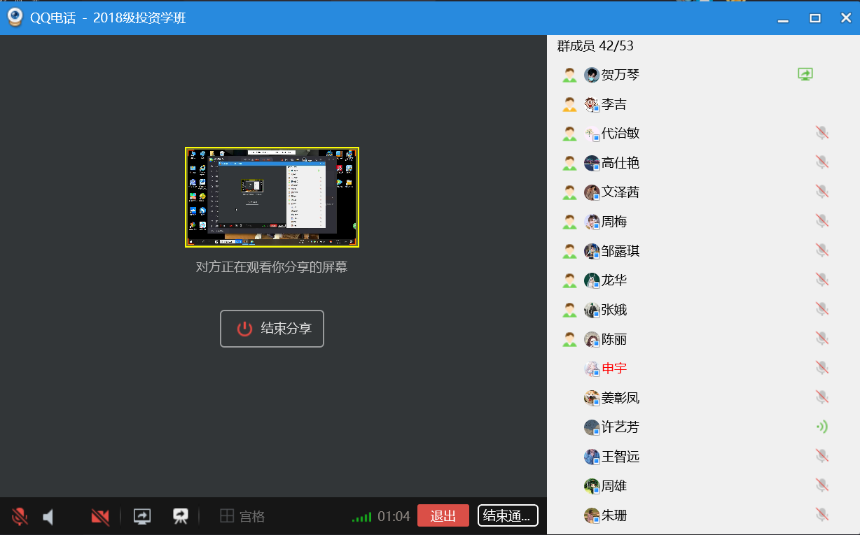The width and height of the screenshot is (860, 535).
Task: Click the screen share icon in bottom toolbar
Action: point(142,516)
